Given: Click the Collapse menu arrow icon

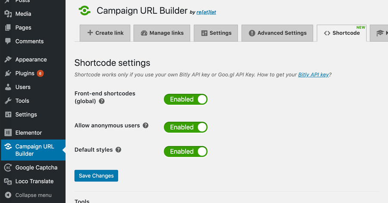Looking at the screenshot, I should coord(8,195).
